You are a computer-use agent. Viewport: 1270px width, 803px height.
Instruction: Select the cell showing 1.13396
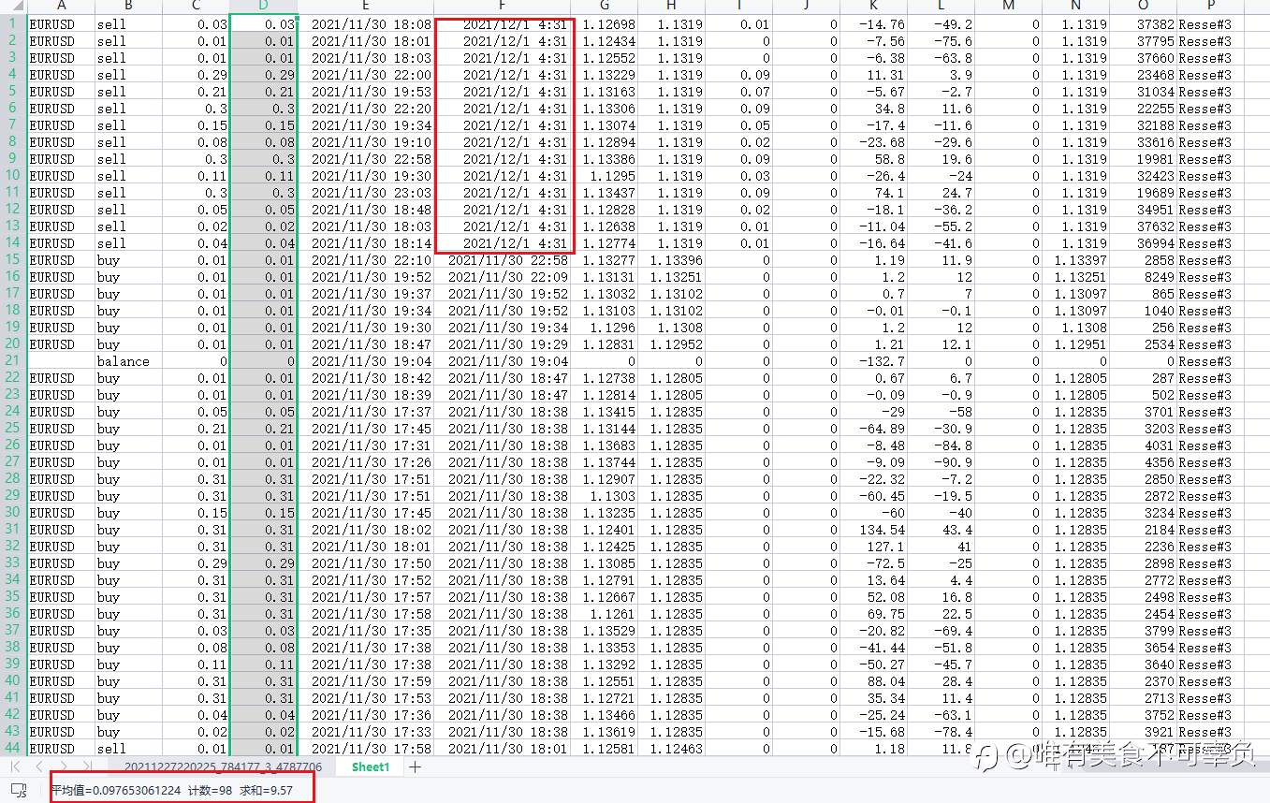(672, 260)
